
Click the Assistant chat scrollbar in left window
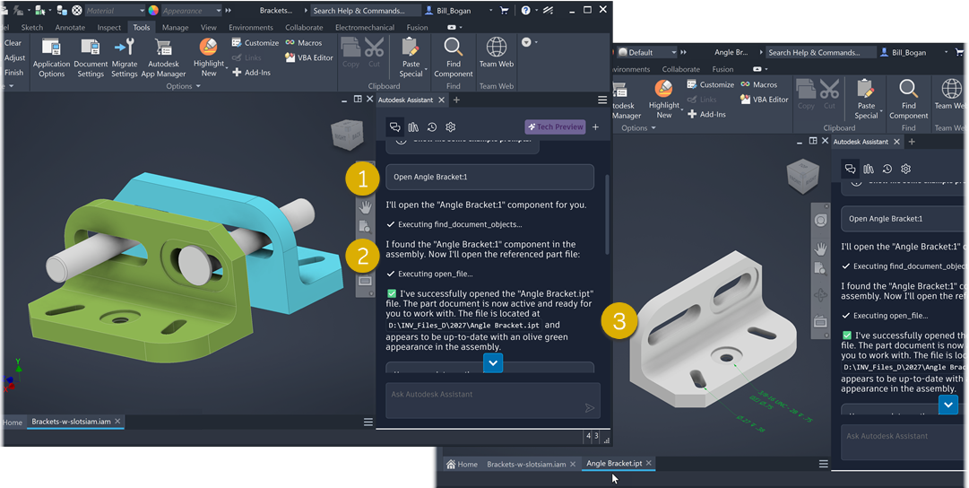(607, 214)
